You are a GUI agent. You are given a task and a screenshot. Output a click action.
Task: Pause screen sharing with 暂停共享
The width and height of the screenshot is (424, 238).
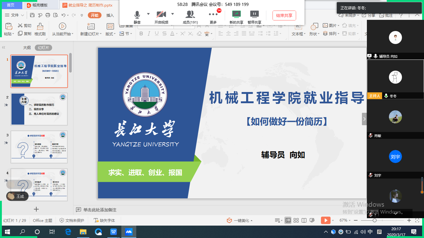coord(254,15)
